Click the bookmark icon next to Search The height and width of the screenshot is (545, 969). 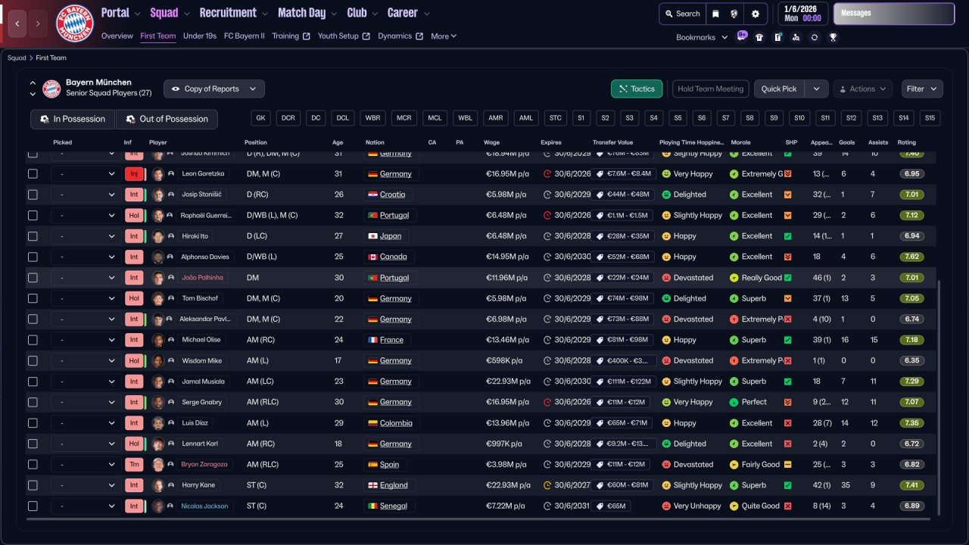click(x=715, y=14)
